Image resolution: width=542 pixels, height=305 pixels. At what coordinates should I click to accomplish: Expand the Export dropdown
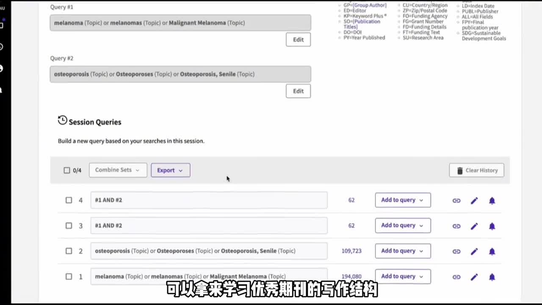coord(170,170)
